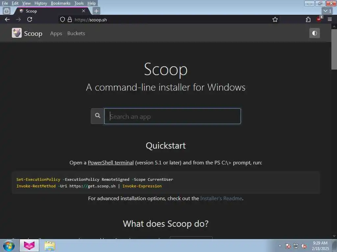Open the PowerShell terminal link
337x252 pixels.
[x=111, y=163]
